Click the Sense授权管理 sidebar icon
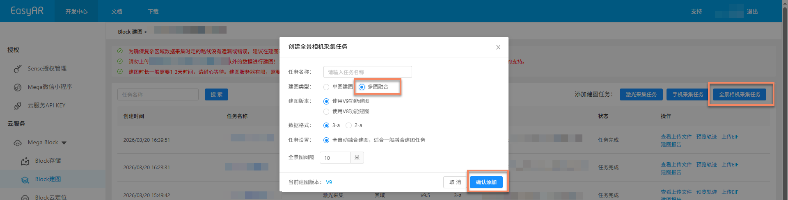The image size is (788, 200). click(x=18, y=69)
